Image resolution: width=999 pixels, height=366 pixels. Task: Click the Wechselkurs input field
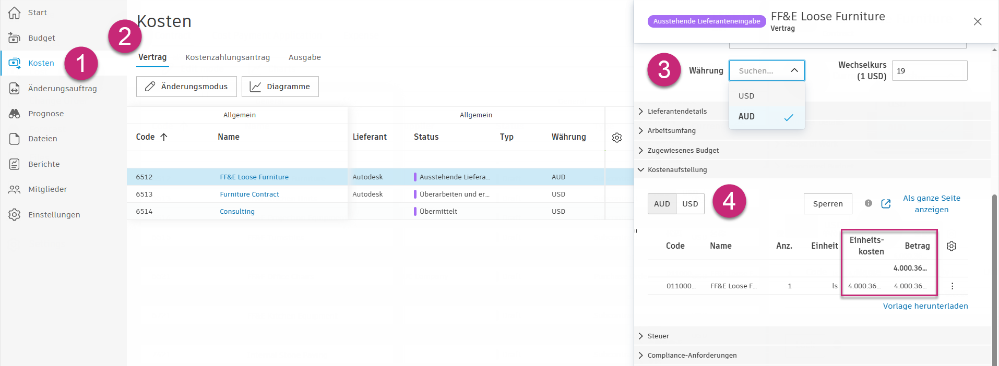click(930, 71)
